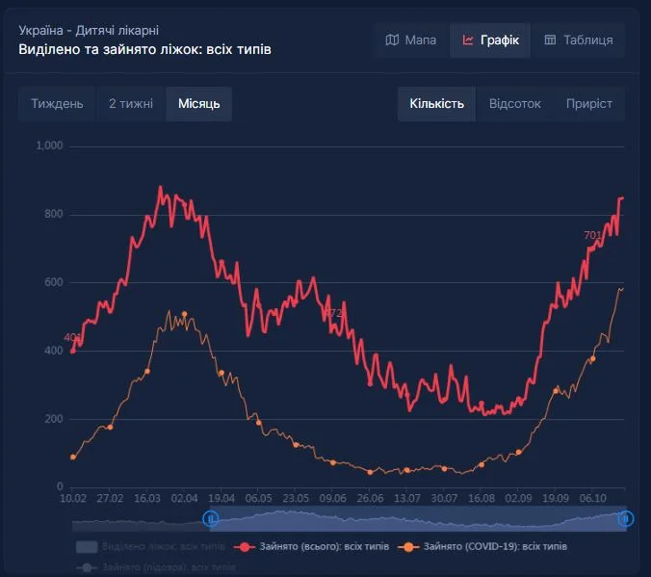The height and width of the screenshot is (577, 651).
Task: Enable the Виділено ліжок: всіх типів series
Action: click(162, 547)
